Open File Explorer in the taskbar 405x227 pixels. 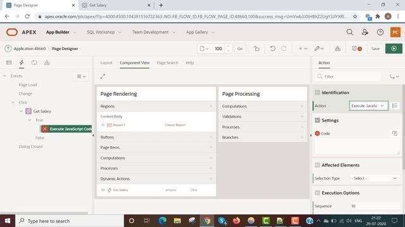click(177, 221)
